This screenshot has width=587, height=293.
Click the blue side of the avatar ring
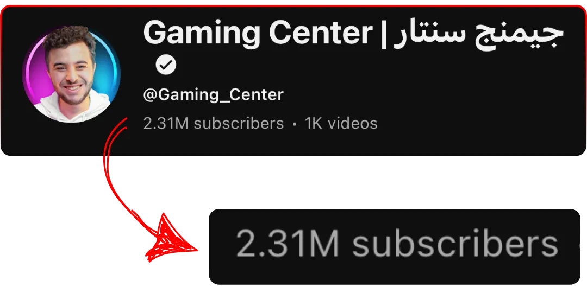pyautogui.click(x=113, y=71)
